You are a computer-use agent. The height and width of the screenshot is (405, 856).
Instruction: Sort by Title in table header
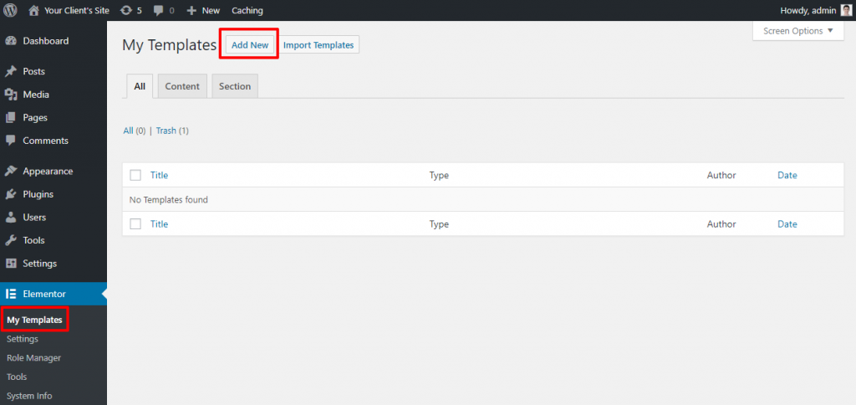(160, 176)
